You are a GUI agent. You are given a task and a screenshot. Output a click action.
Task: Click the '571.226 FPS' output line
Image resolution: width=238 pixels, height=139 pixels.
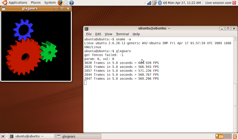122,71
